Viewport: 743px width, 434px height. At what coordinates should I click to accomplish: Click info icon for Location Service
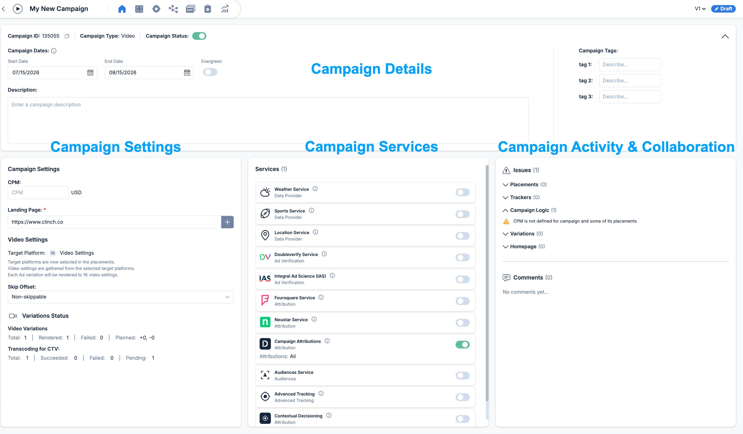coord(316,232)
